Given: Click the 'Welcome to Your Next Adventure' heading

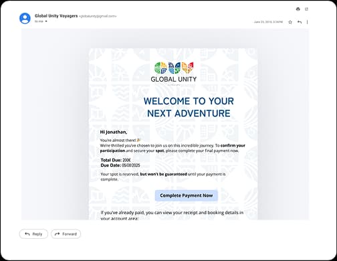Looking at the screenshot, I should [189, 107].
